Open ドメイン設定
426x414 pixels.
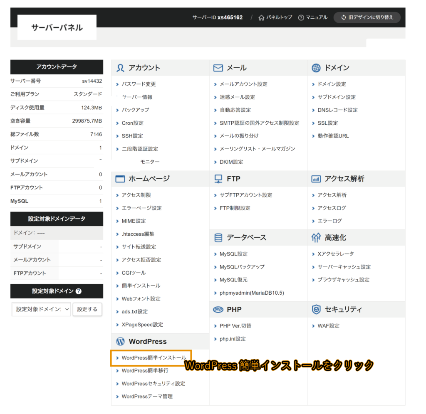point(332,84)
